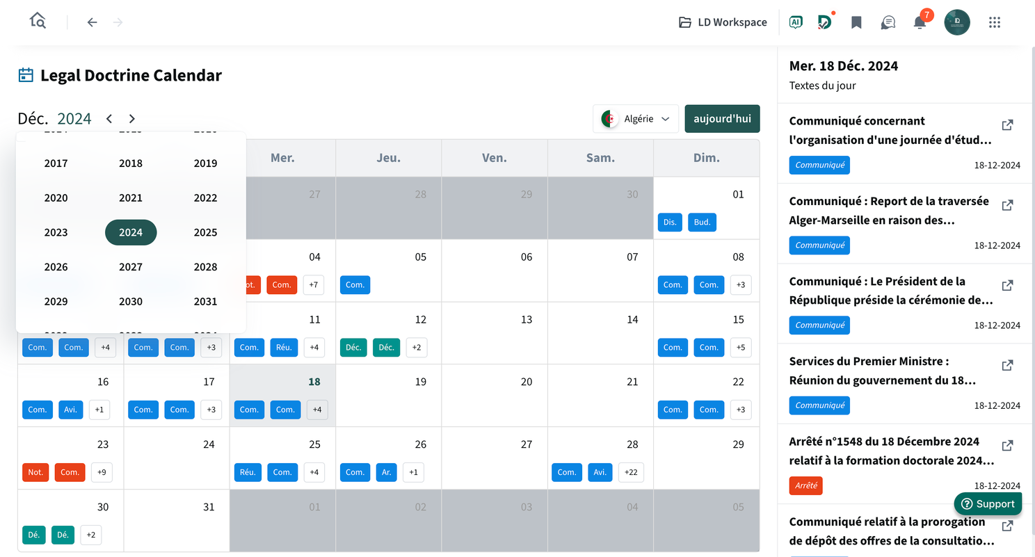The height and width of the screenshot is (557, 1035).
Task: Open the home search icon
Action: tap(38, 21)
